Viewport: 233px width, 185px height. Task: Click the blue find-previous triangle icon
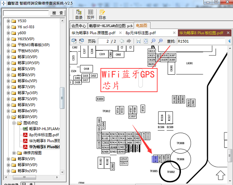click(229, 41)
